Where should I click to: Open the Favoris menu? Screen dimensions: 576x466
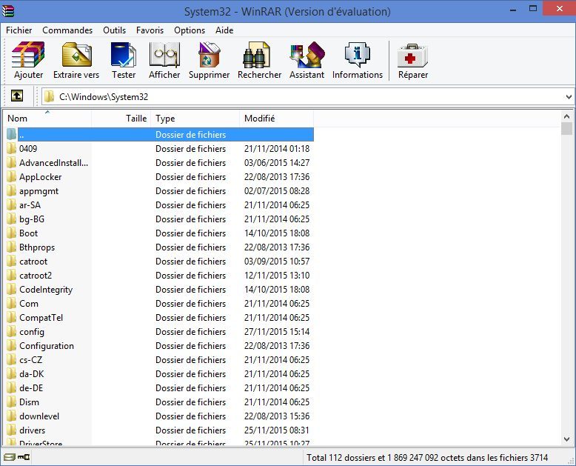tap(150, 30)
